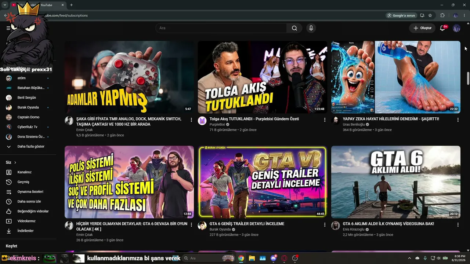Bookmark this page with the star icon
Image resolution: width=470 pixels, height=264 pixels.
click(430, 15)
